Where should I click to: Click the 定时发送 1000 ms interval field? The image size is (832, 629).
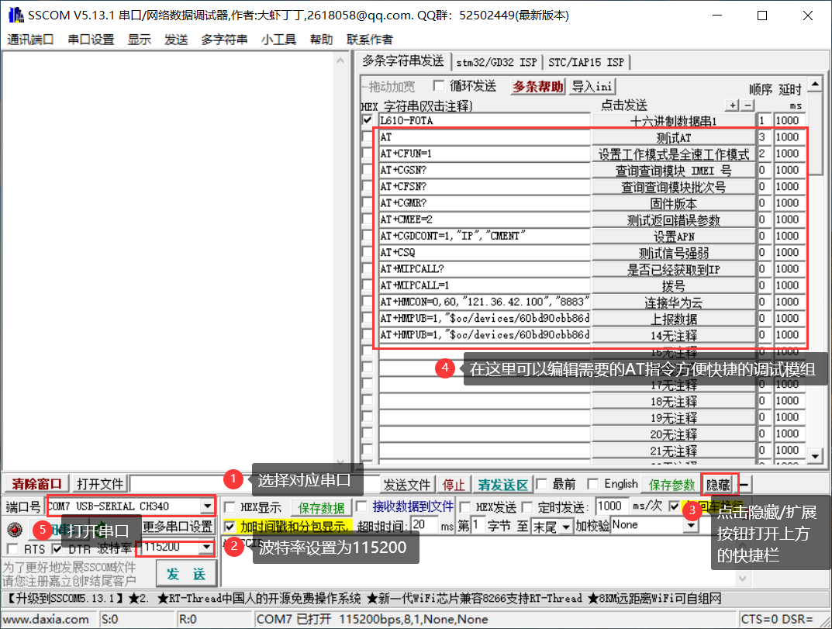tap(612, 506)
